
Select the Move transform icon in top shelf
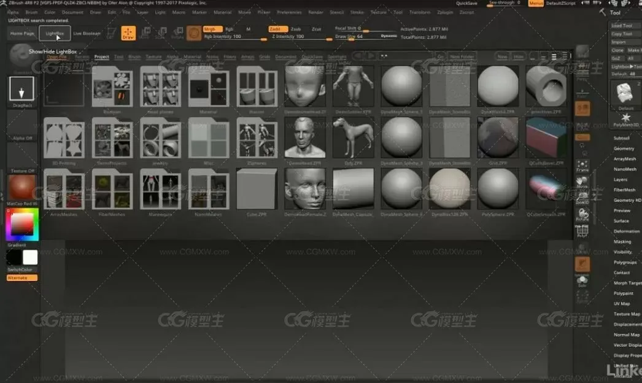coord(145,33)
